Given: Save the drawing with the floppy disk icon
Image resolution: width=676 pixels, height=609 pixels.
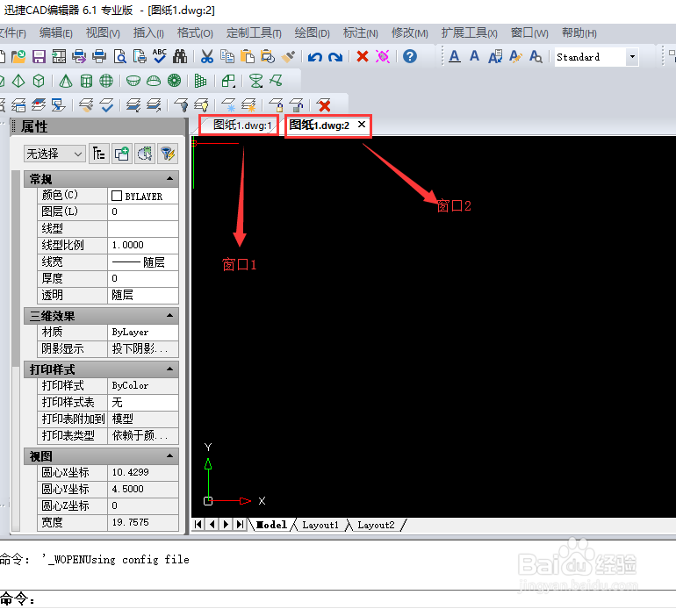Looking at the screenshot, I should 39,56.
